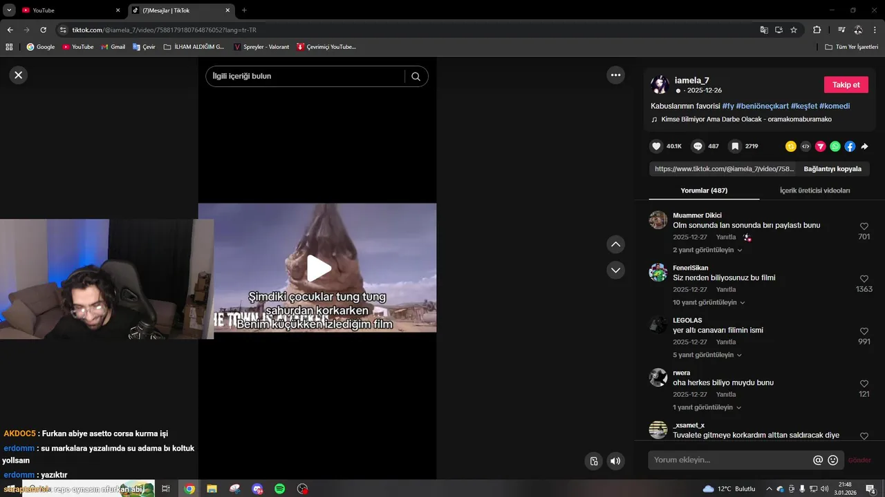Viewport: 885px width, 497px height.
Task: Open iamela_7 profile avatar
Action: (x=660, y=85)
